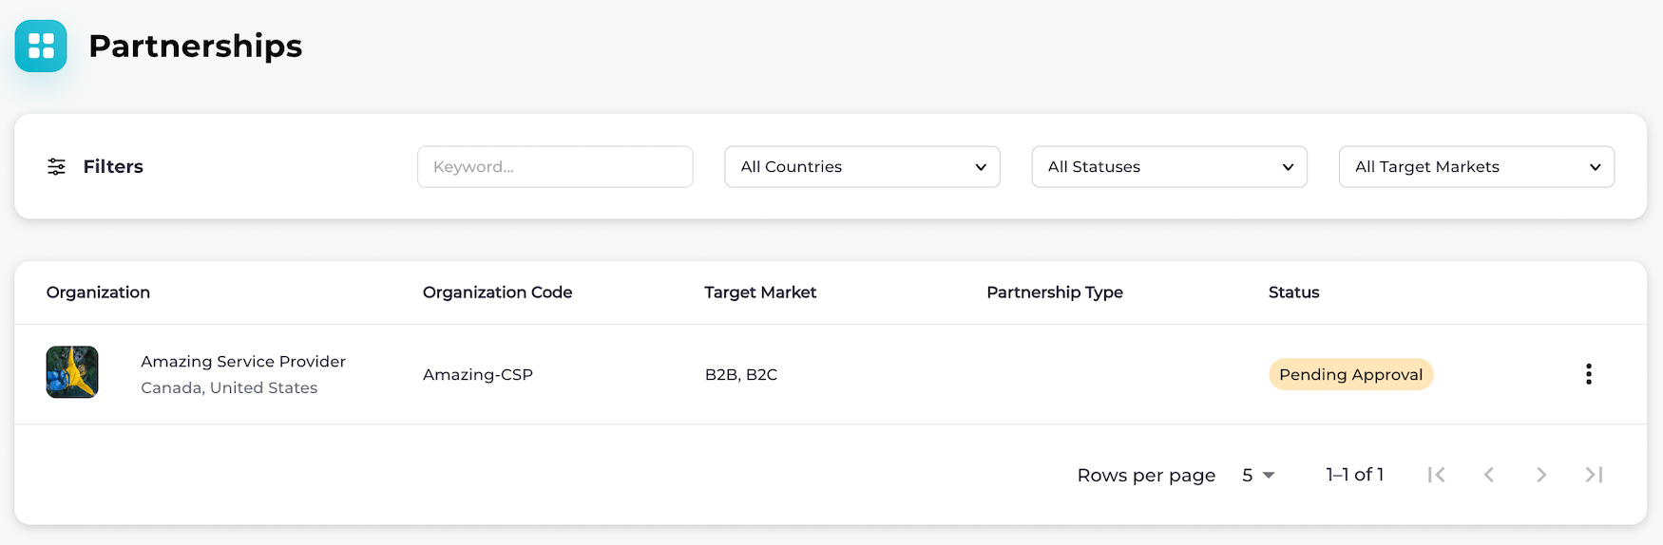Go to last page of results
This screenshot has width=1663, height=545.
pyautogui.click(x=1594, y=475)
